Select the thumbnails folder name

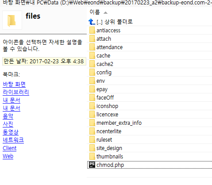[110, 157]
